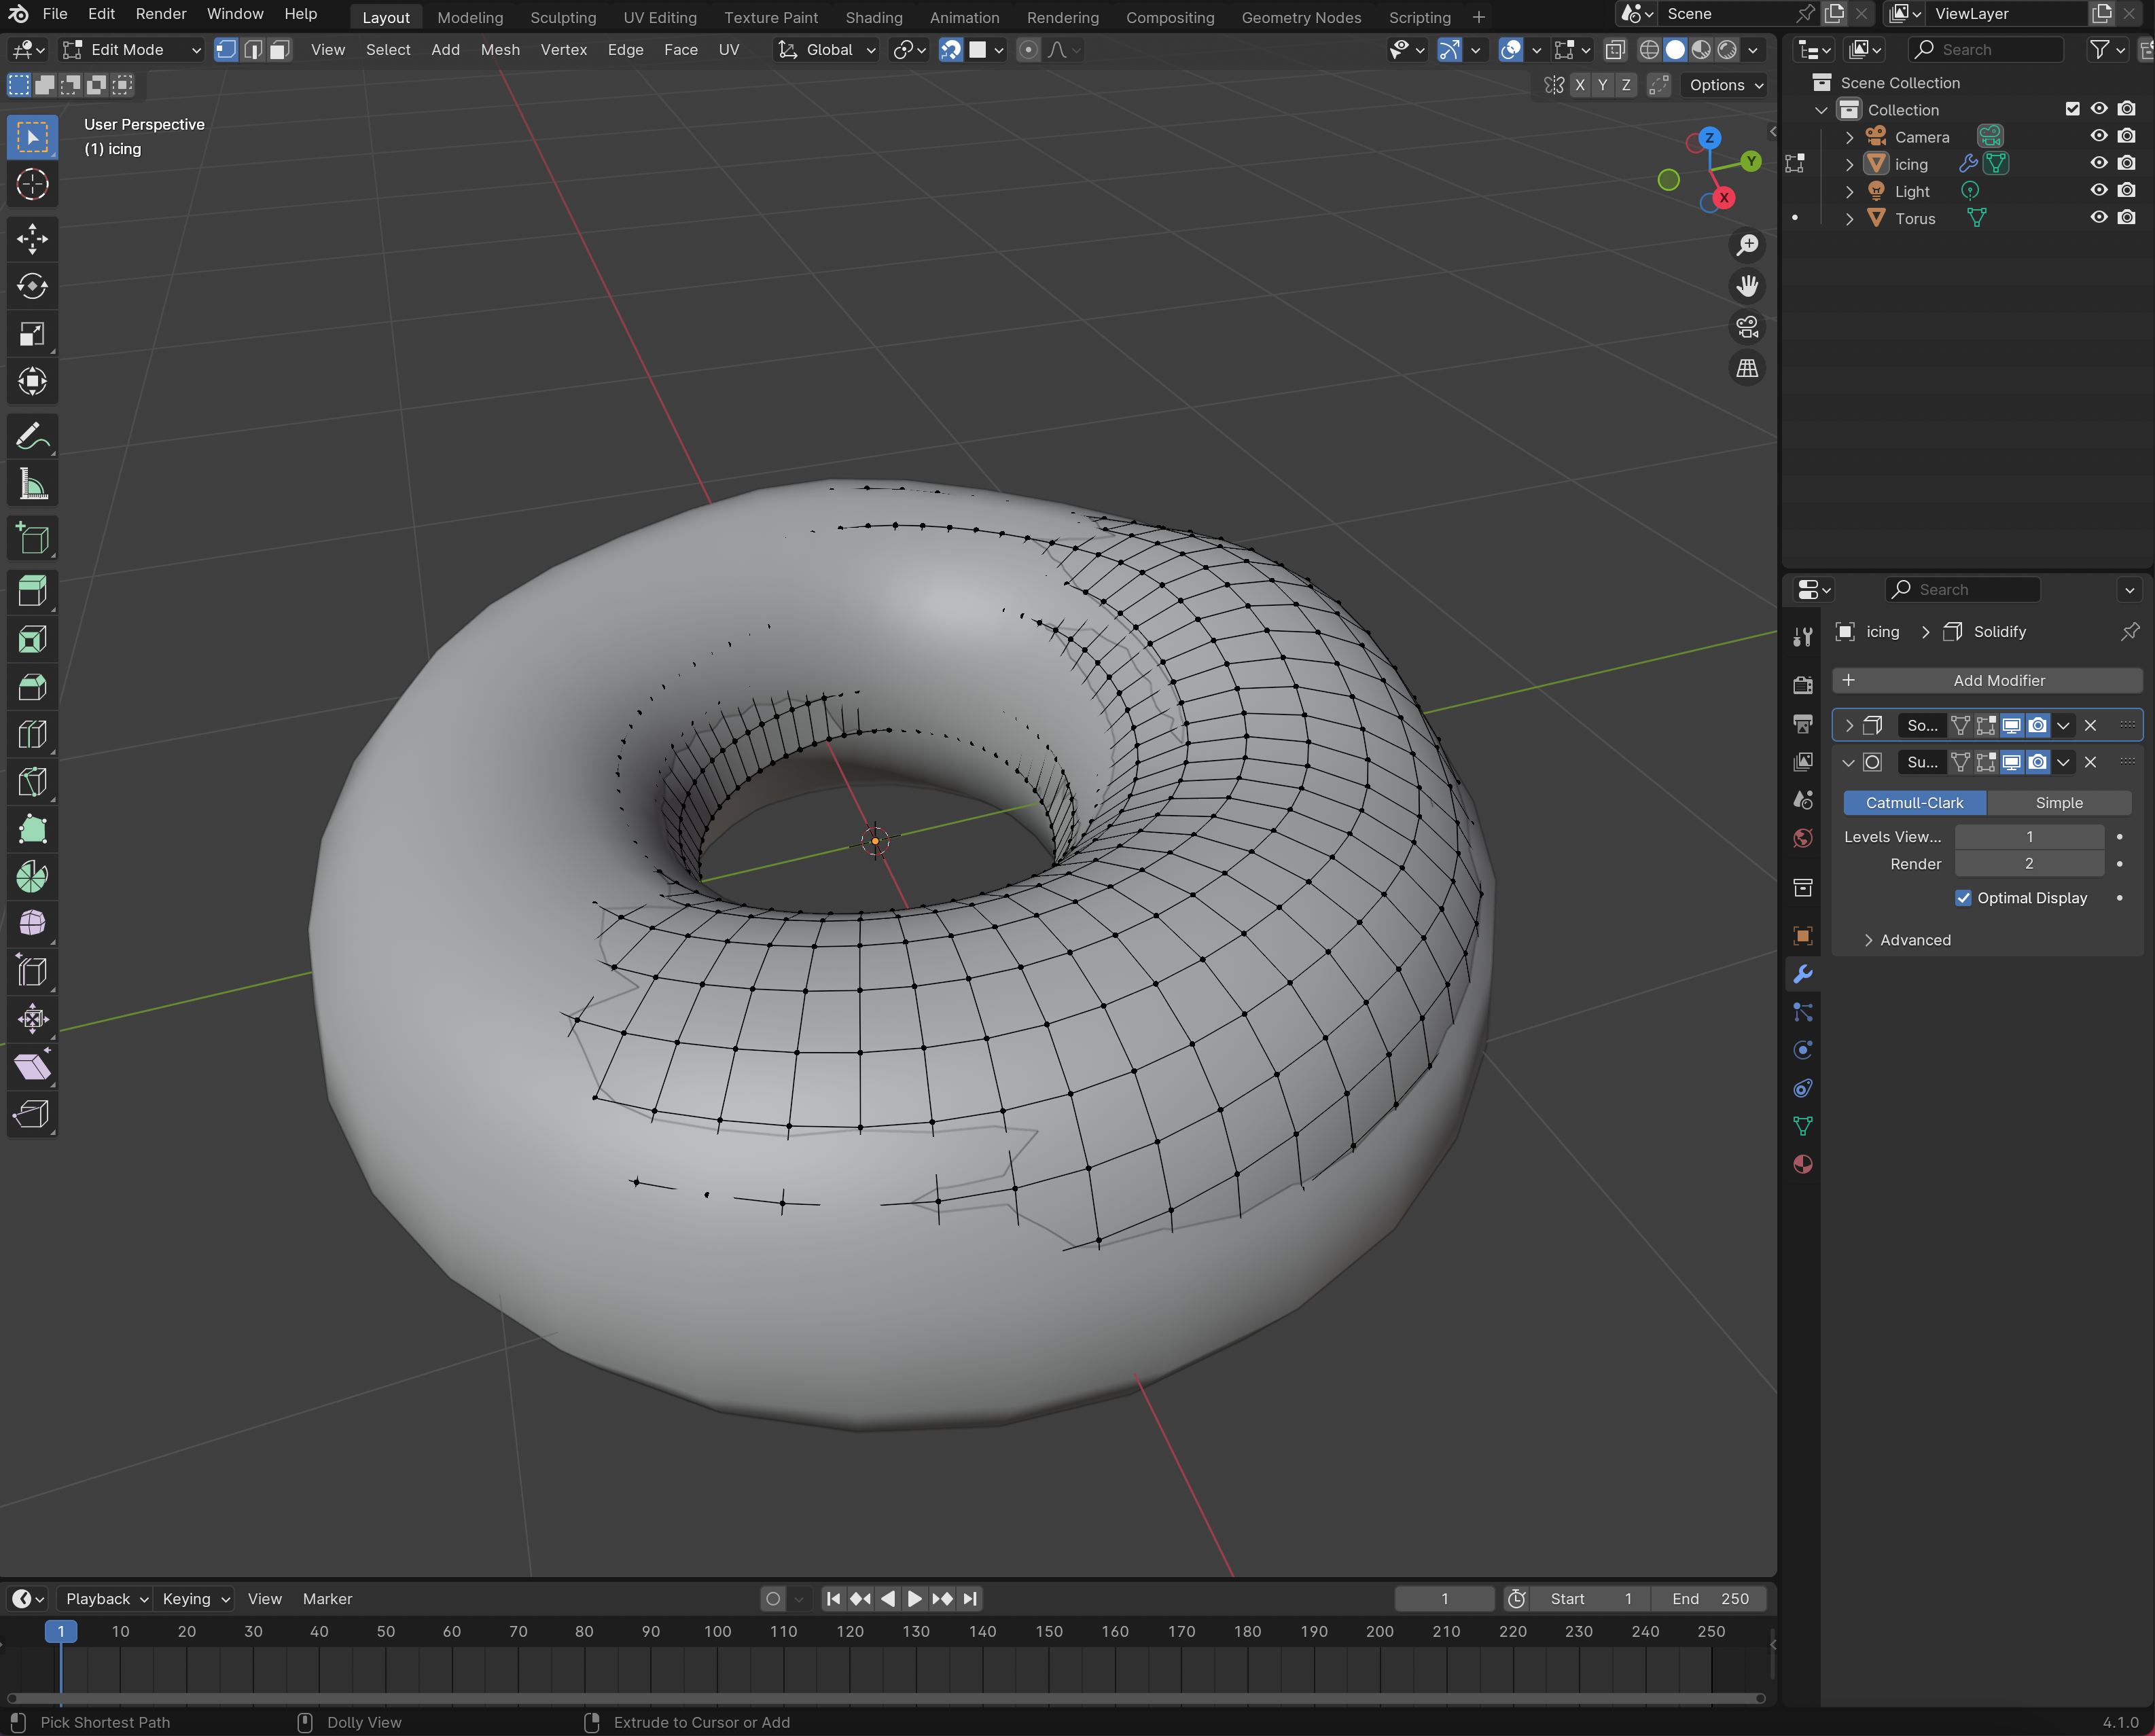Hide the Torus object in viewport
Image resolution: width=2155 pixels, height=1736 pixels.
click(x=2099, y=218)
